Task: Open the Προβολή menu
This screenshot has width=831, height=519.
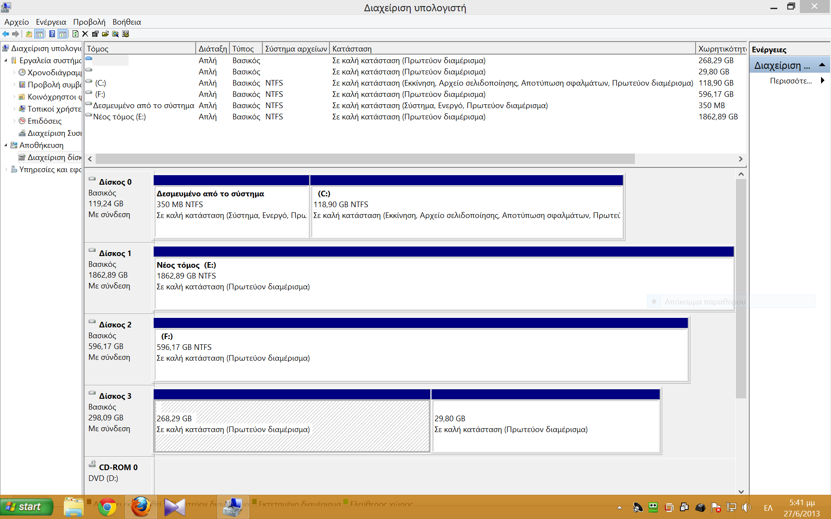Action: [x=89, y=22]
